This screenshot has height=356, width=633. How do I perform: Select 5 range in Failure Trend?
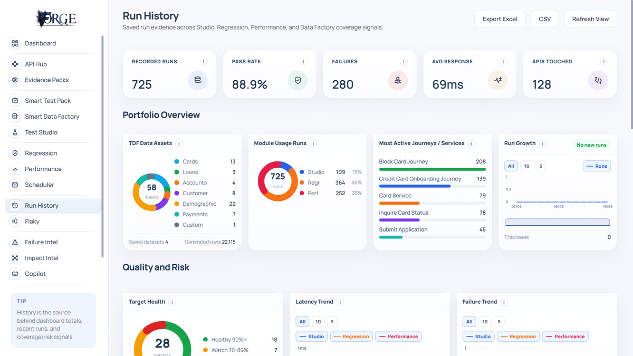[x=498, y=322]
